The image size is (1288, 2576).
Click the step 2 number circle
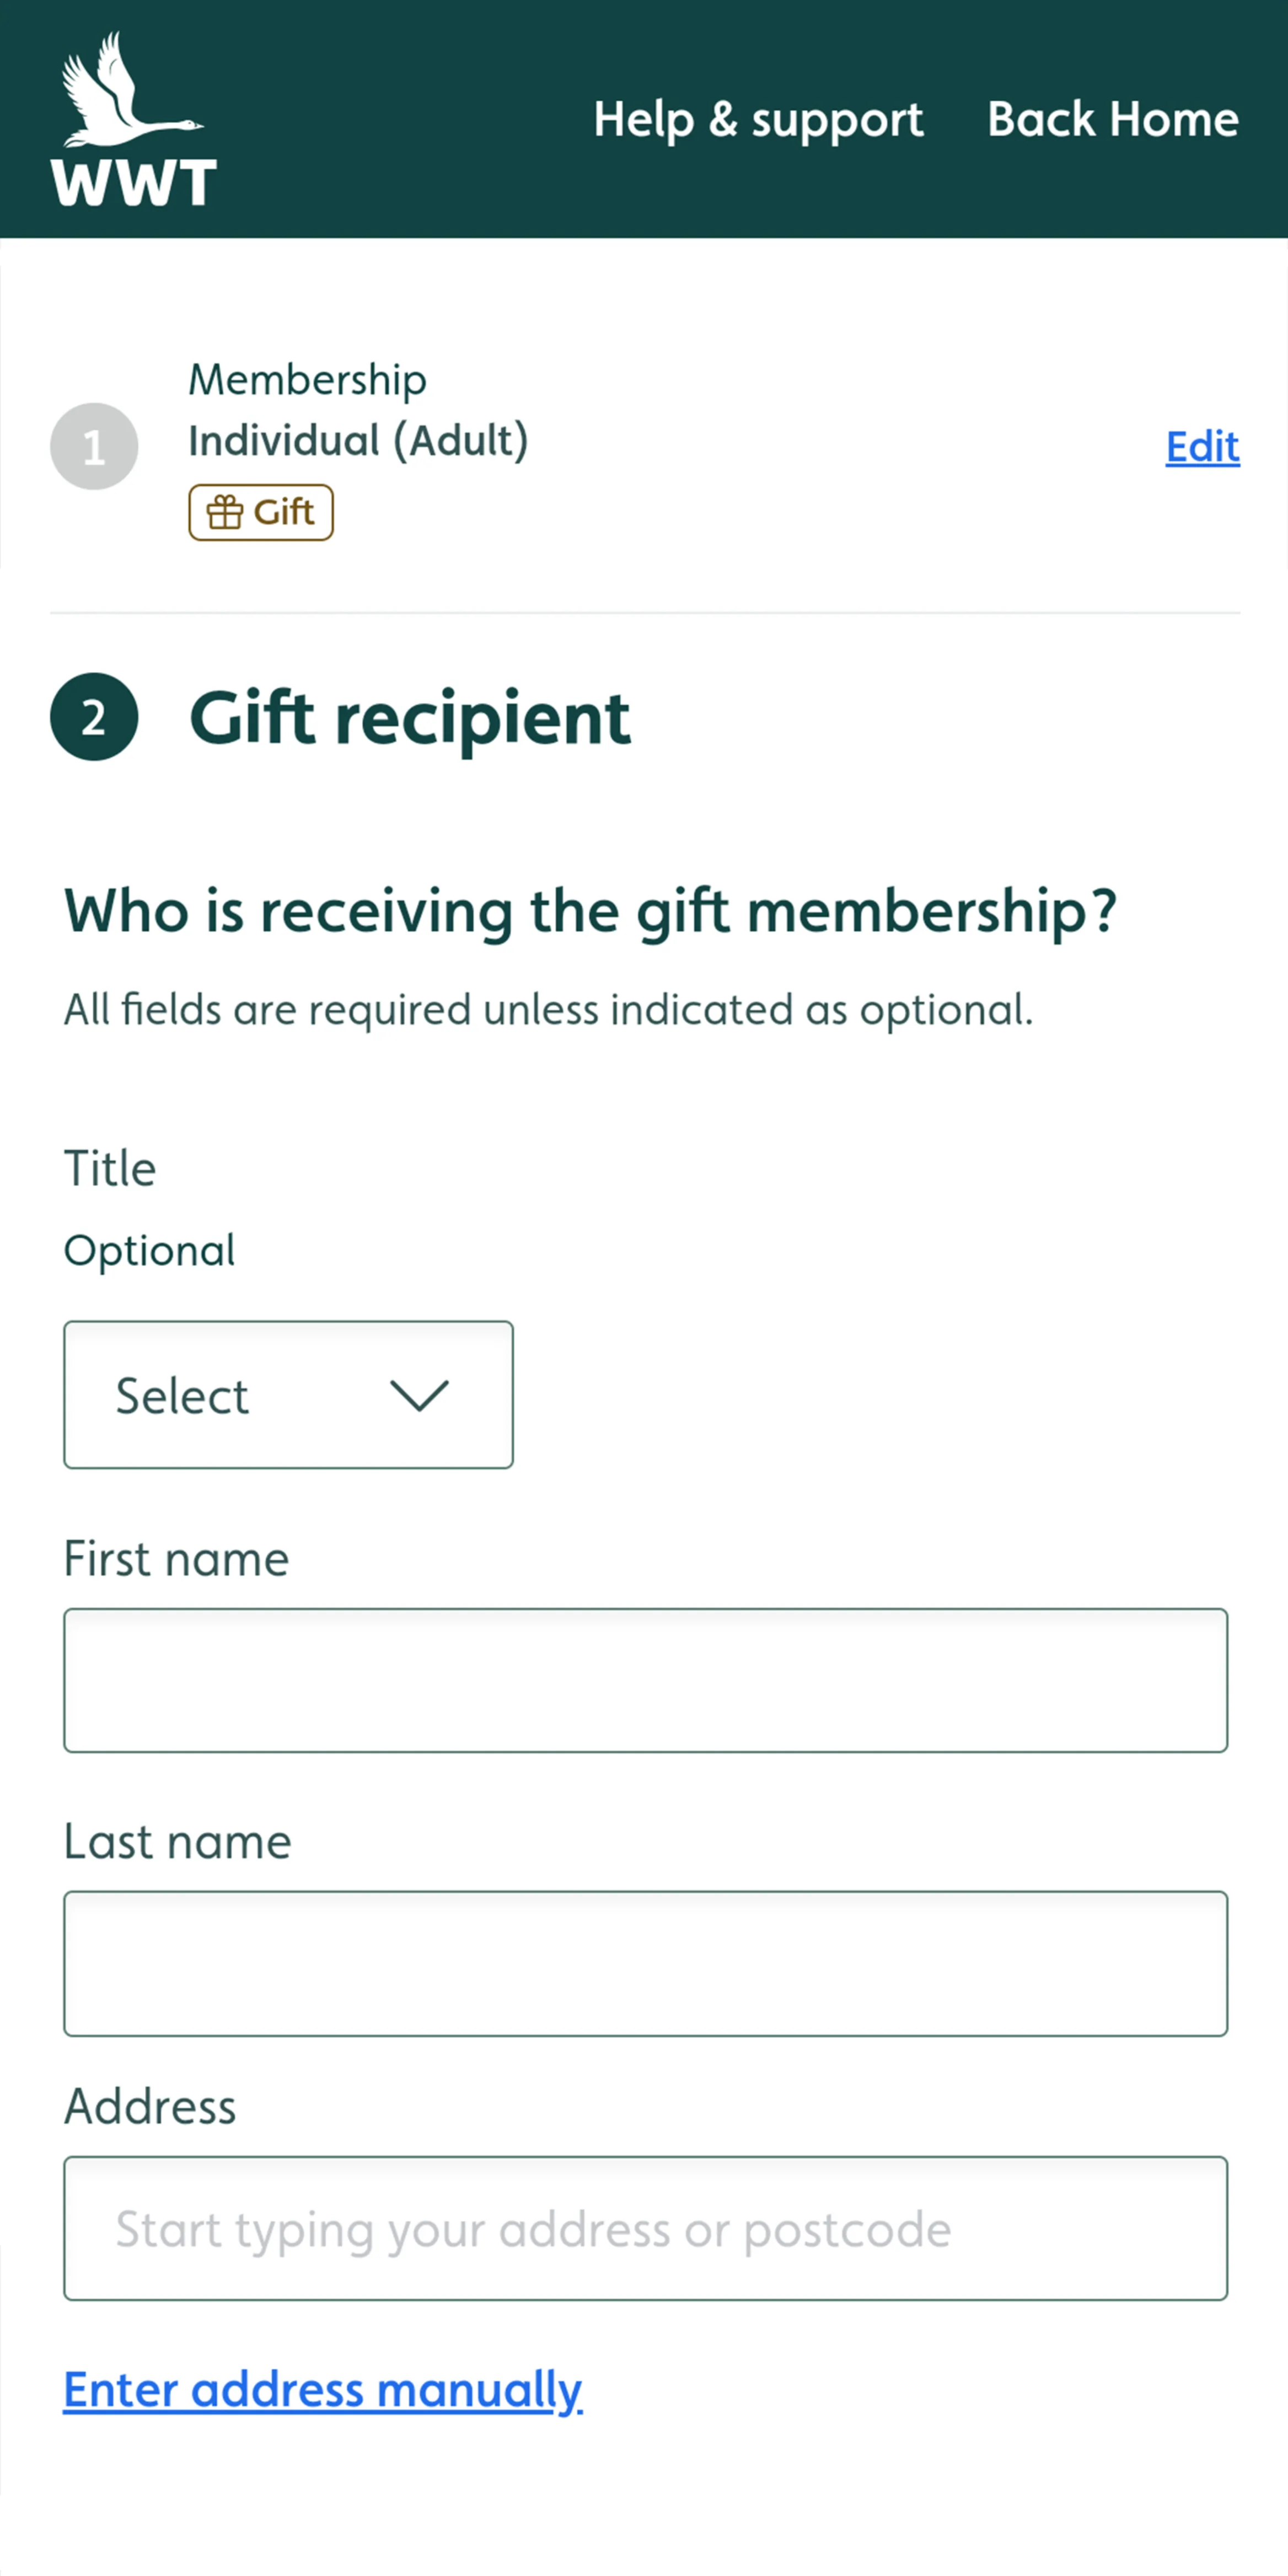[94, 717]
